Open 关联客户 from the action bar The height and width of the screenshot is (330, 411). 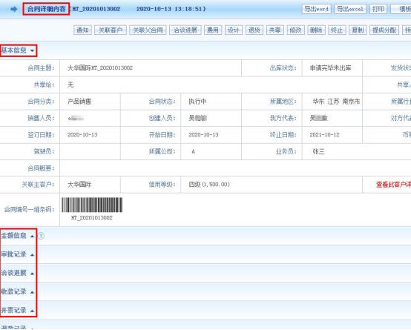111,30
